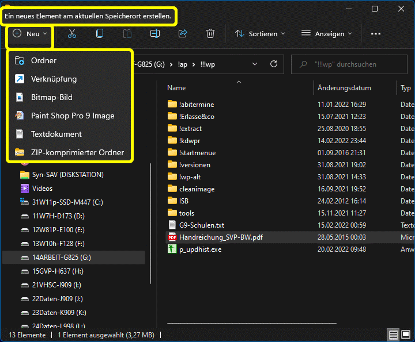This screenshot has height=342, width=415.
Task: Sort by the Änderungsdatum column header
Action: [x=344, y=88]
